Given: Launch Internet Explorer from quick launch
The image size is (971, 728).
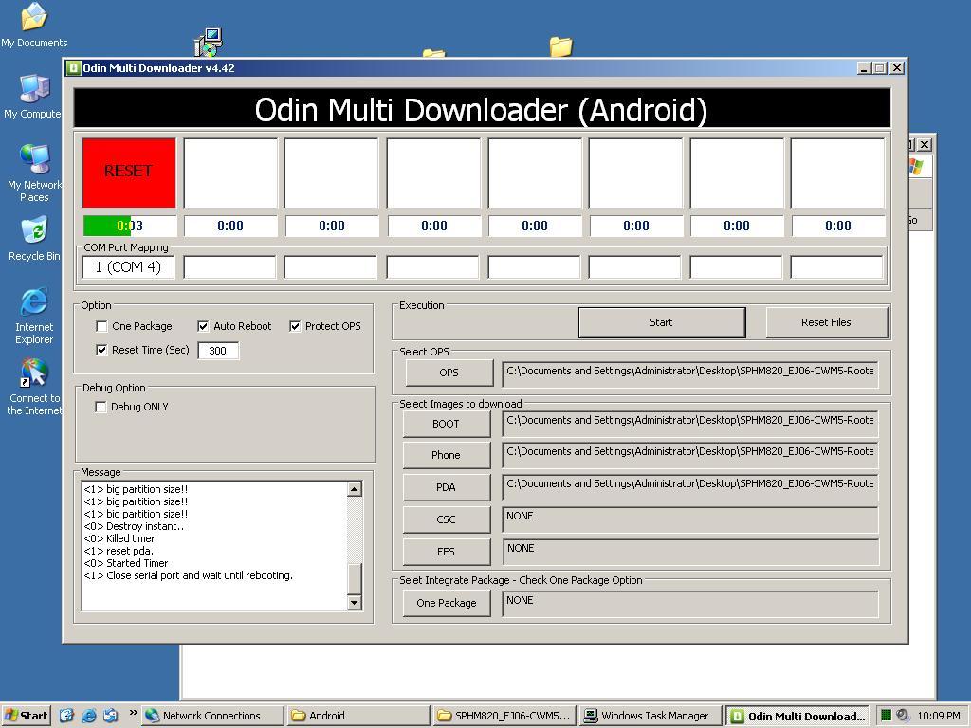Looking at the screenshot, I should pos(89,716).
